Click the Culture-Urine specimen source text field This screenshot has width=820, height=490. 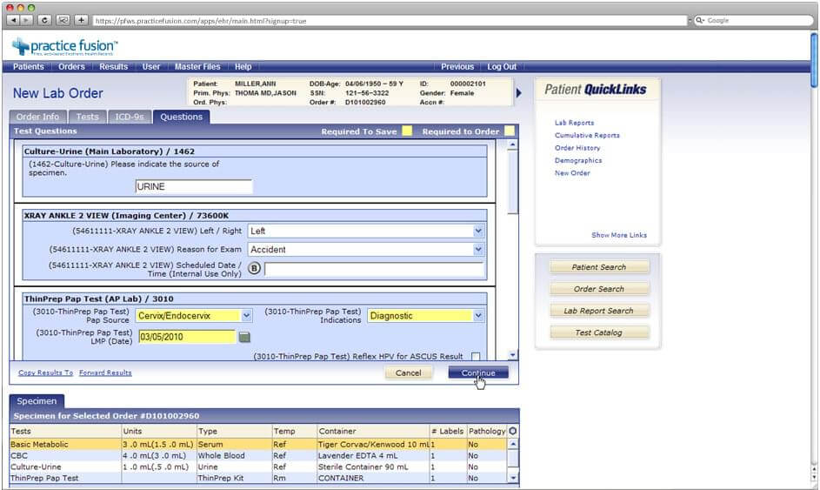pos(194,186)
